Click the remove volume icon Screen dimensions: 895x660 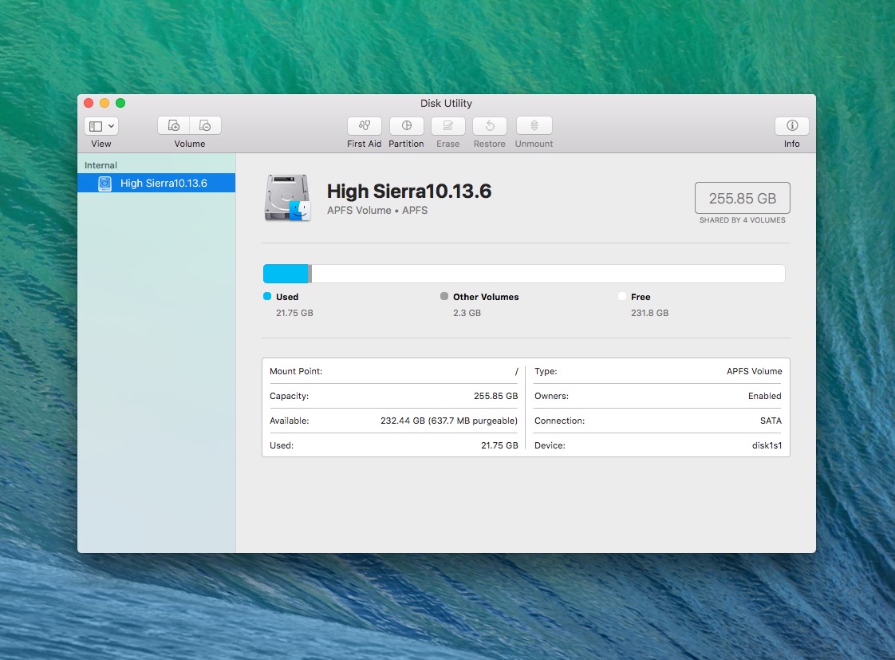tap(205, 125)
